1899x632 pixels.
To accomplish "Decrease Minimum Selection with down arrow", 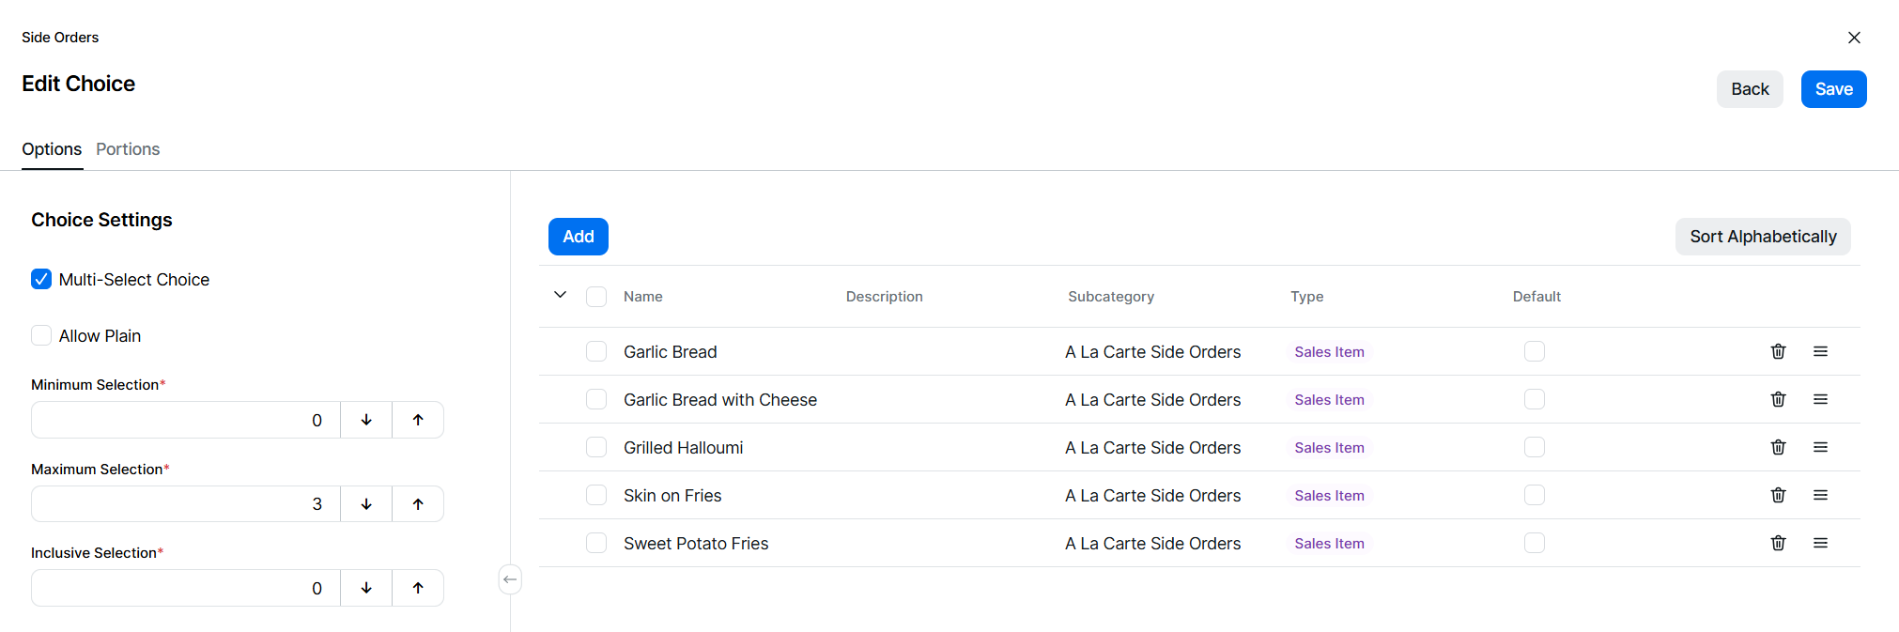I will pyautogui.click(x=366, y=420).
